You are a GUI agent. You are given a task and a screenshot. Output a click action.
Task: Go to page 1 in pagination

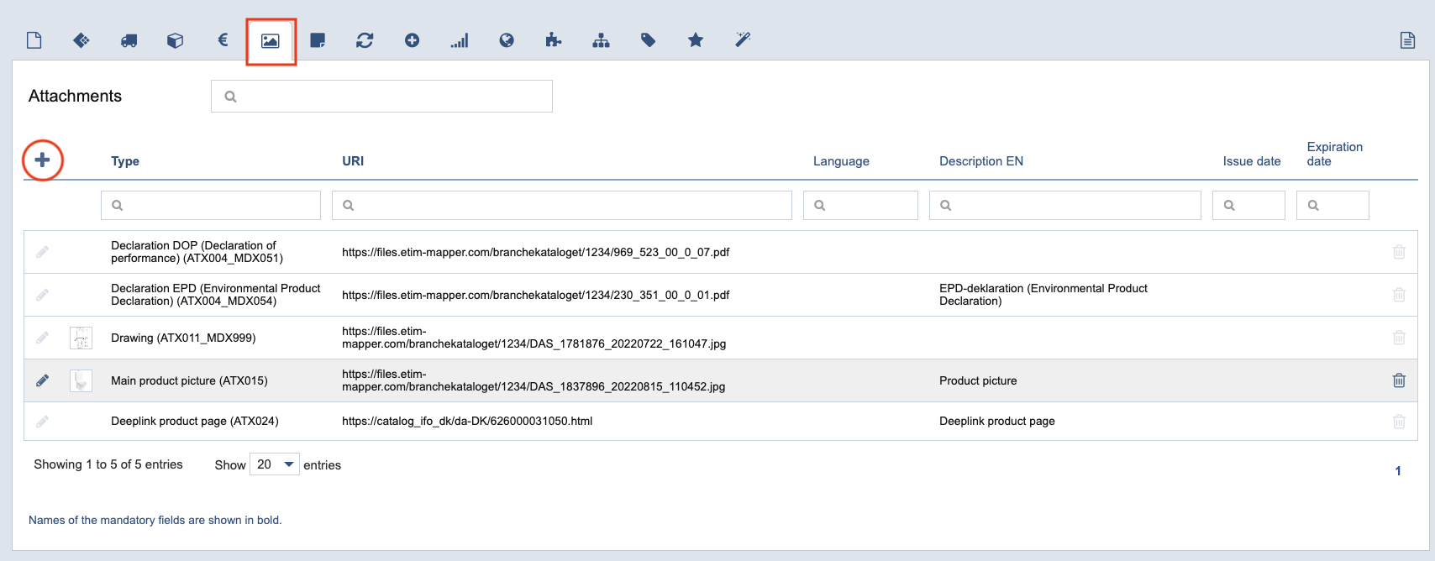point(1398,471)
